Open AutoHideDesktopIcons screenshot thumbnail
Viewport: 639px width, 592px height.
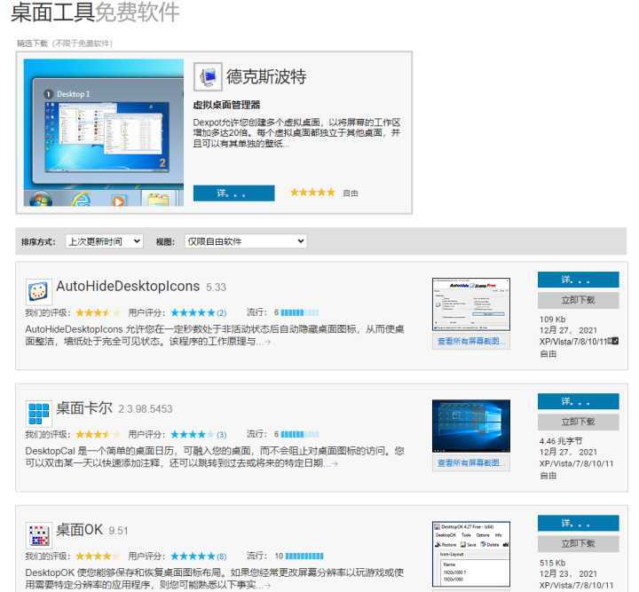pyautogui.click(x=471, y=304)
